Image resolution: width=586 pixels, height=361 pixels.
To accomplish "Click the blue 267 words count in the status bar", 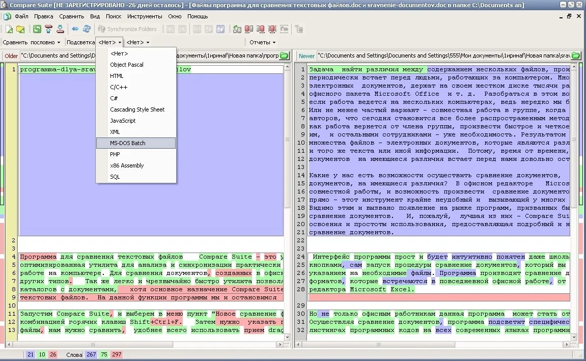I will coord(91,355).
